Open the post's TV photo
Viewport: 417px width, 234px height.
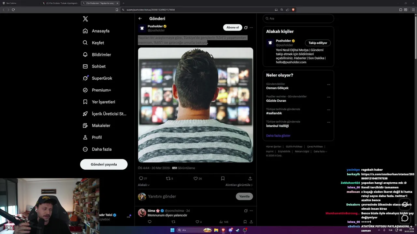(195, 105)
